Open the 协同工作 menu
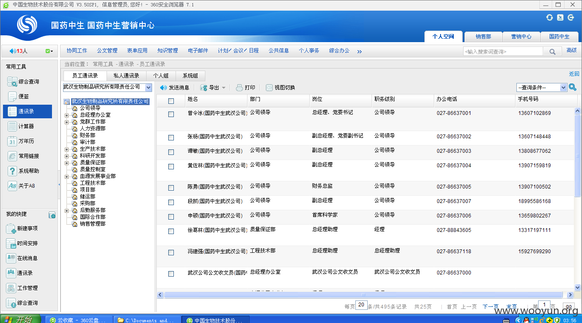The image size is (582, 323). coord(77,51)
